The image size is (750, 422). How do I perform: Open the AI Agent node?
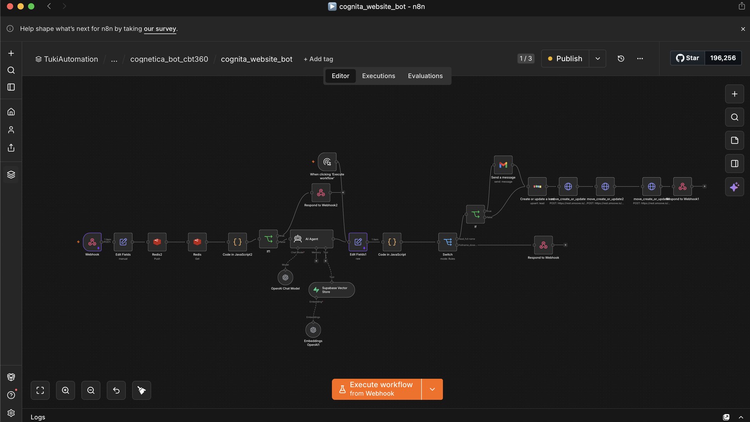click(312, 239)
